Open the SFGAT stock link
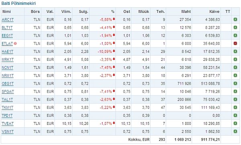The height and width of the screenshot is (145, 241). [8, 92]
